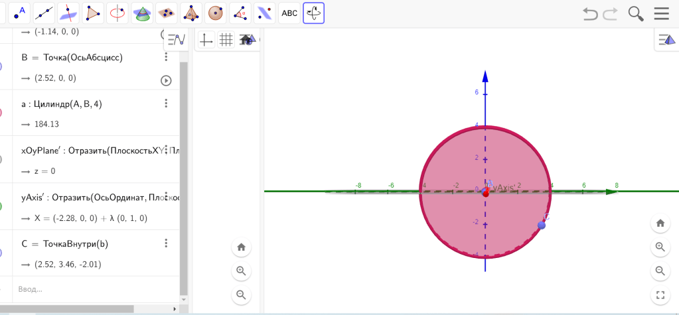Select the Sphere tool

(x=215, y=13)
